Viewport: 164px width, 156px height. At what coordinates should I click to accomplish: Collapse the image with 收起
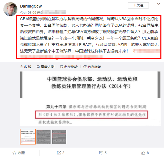coord(26,67)
